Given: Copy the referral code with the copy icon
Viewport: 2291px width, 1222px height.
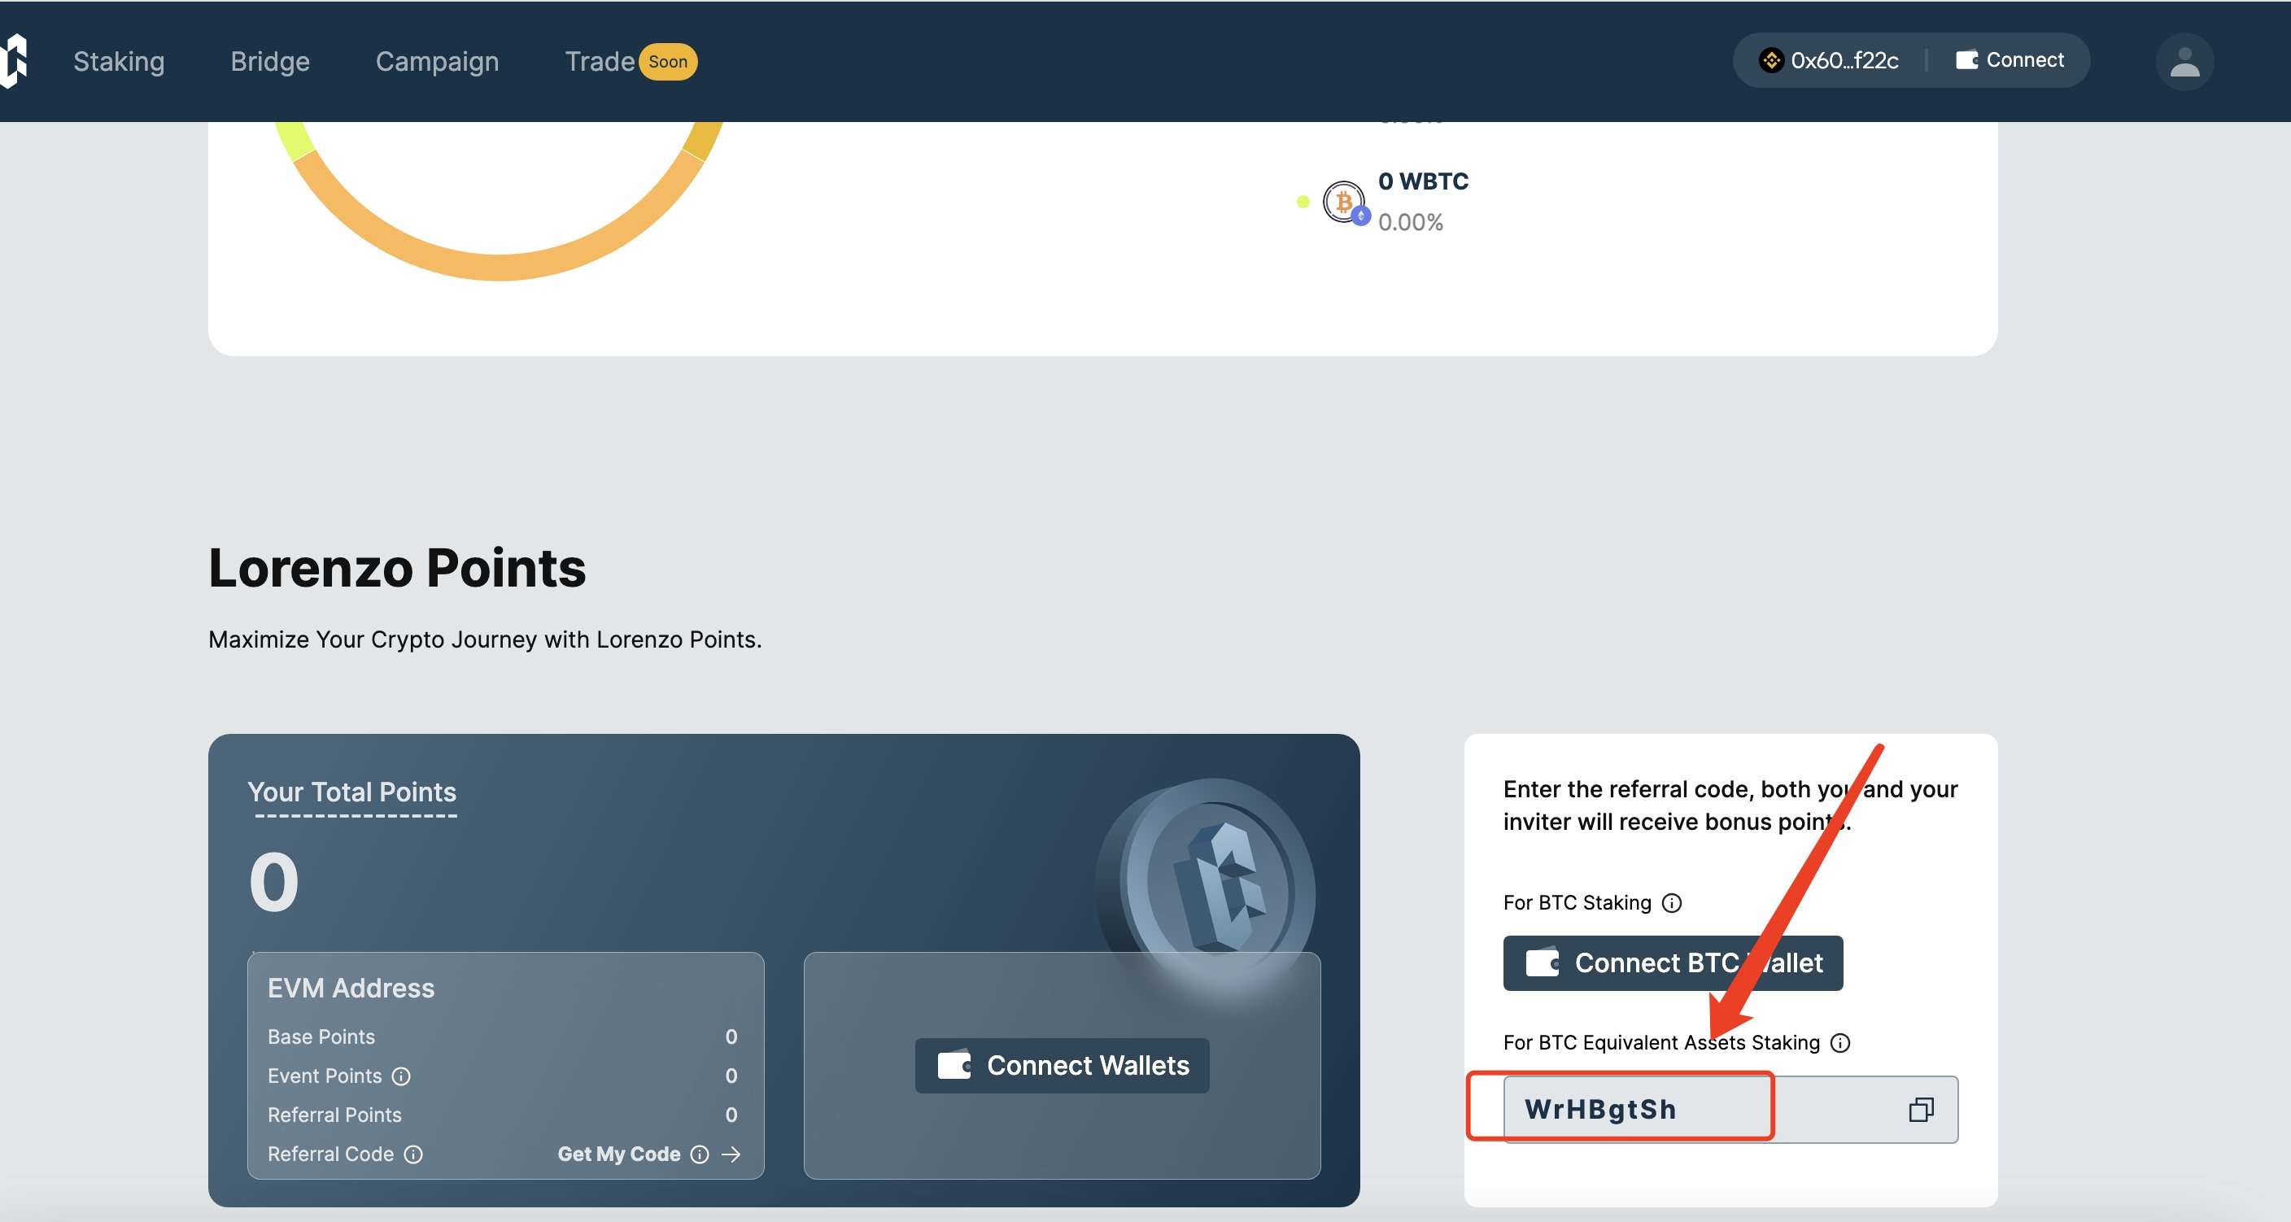Looking at the screenshot, I should (1920, 1109).
